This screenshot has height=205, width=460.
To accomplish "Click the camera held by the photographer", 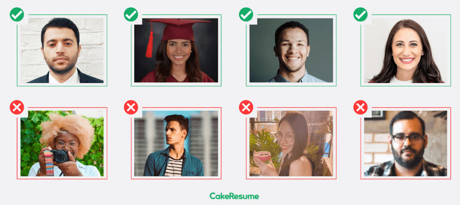I will (x=61, y=156).
